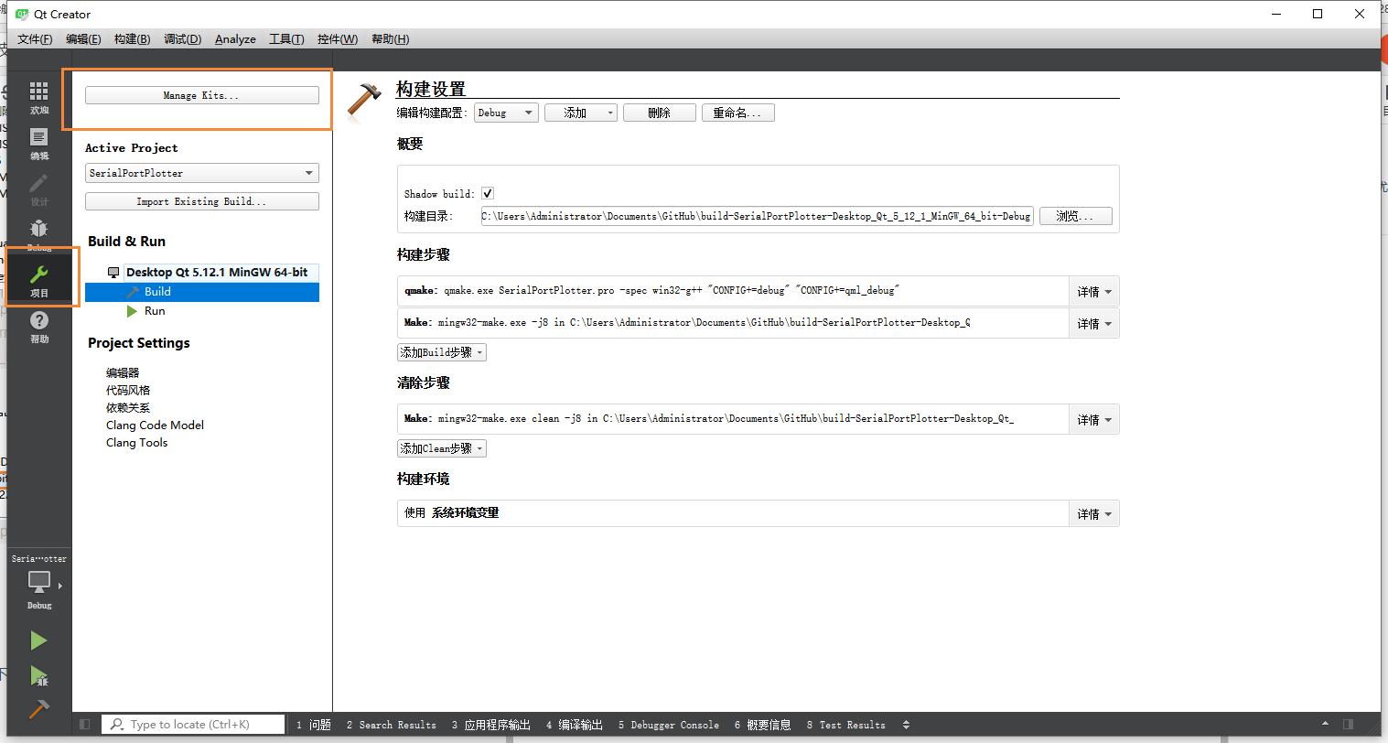
Task: Open the Active Project SerialPortPlotter dropdown
Action: click(x=201, y=172)
